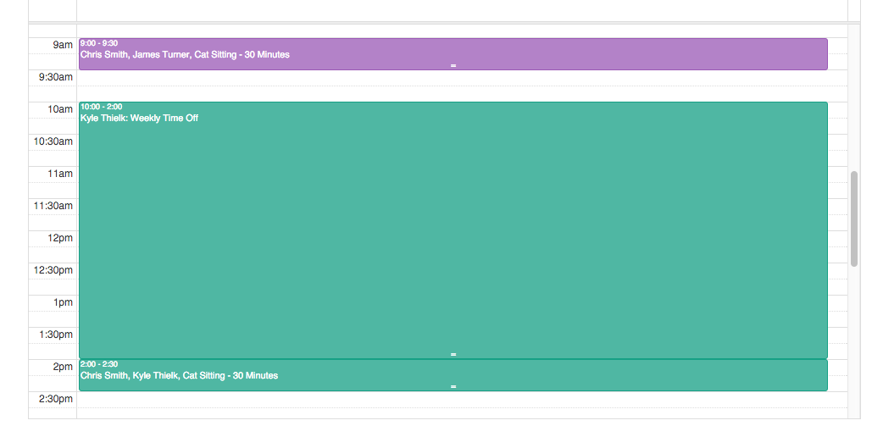The height and width of the screenshot is (426, 883).
Task: Grab resize handle of Weekly Time Off event
Action: 453,355
